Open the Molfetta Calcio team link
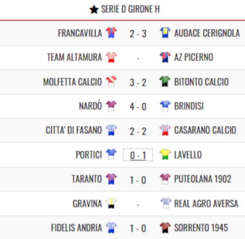 [x=73, y=82]
